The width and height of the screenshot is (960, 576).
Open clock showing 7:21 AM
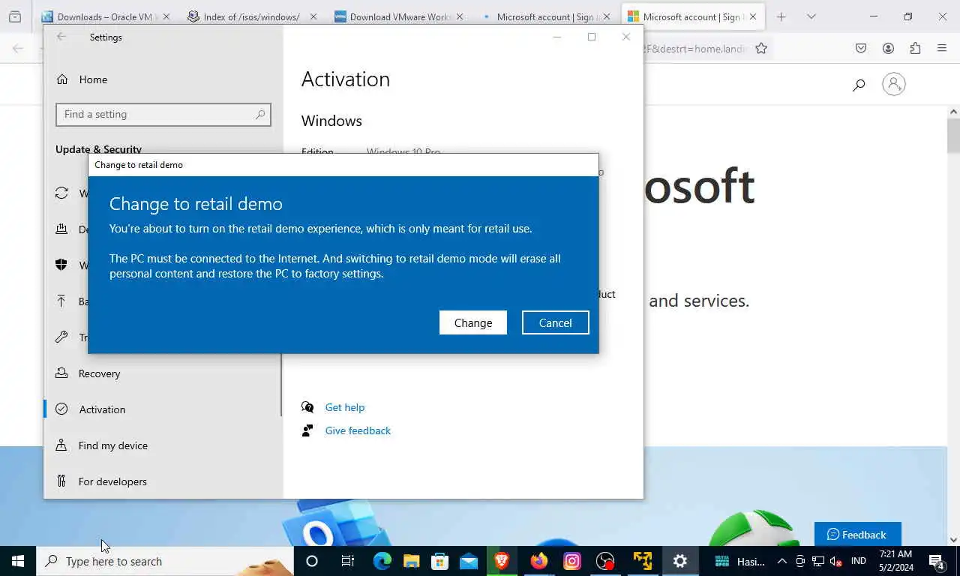(895, 561)
